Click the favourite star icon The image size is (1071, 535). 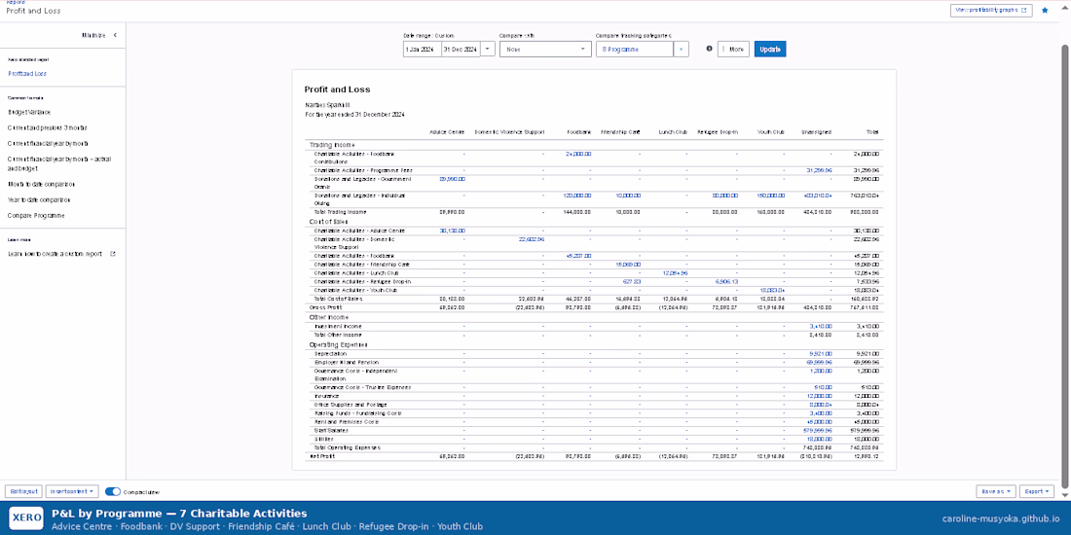pos(1045,11)
